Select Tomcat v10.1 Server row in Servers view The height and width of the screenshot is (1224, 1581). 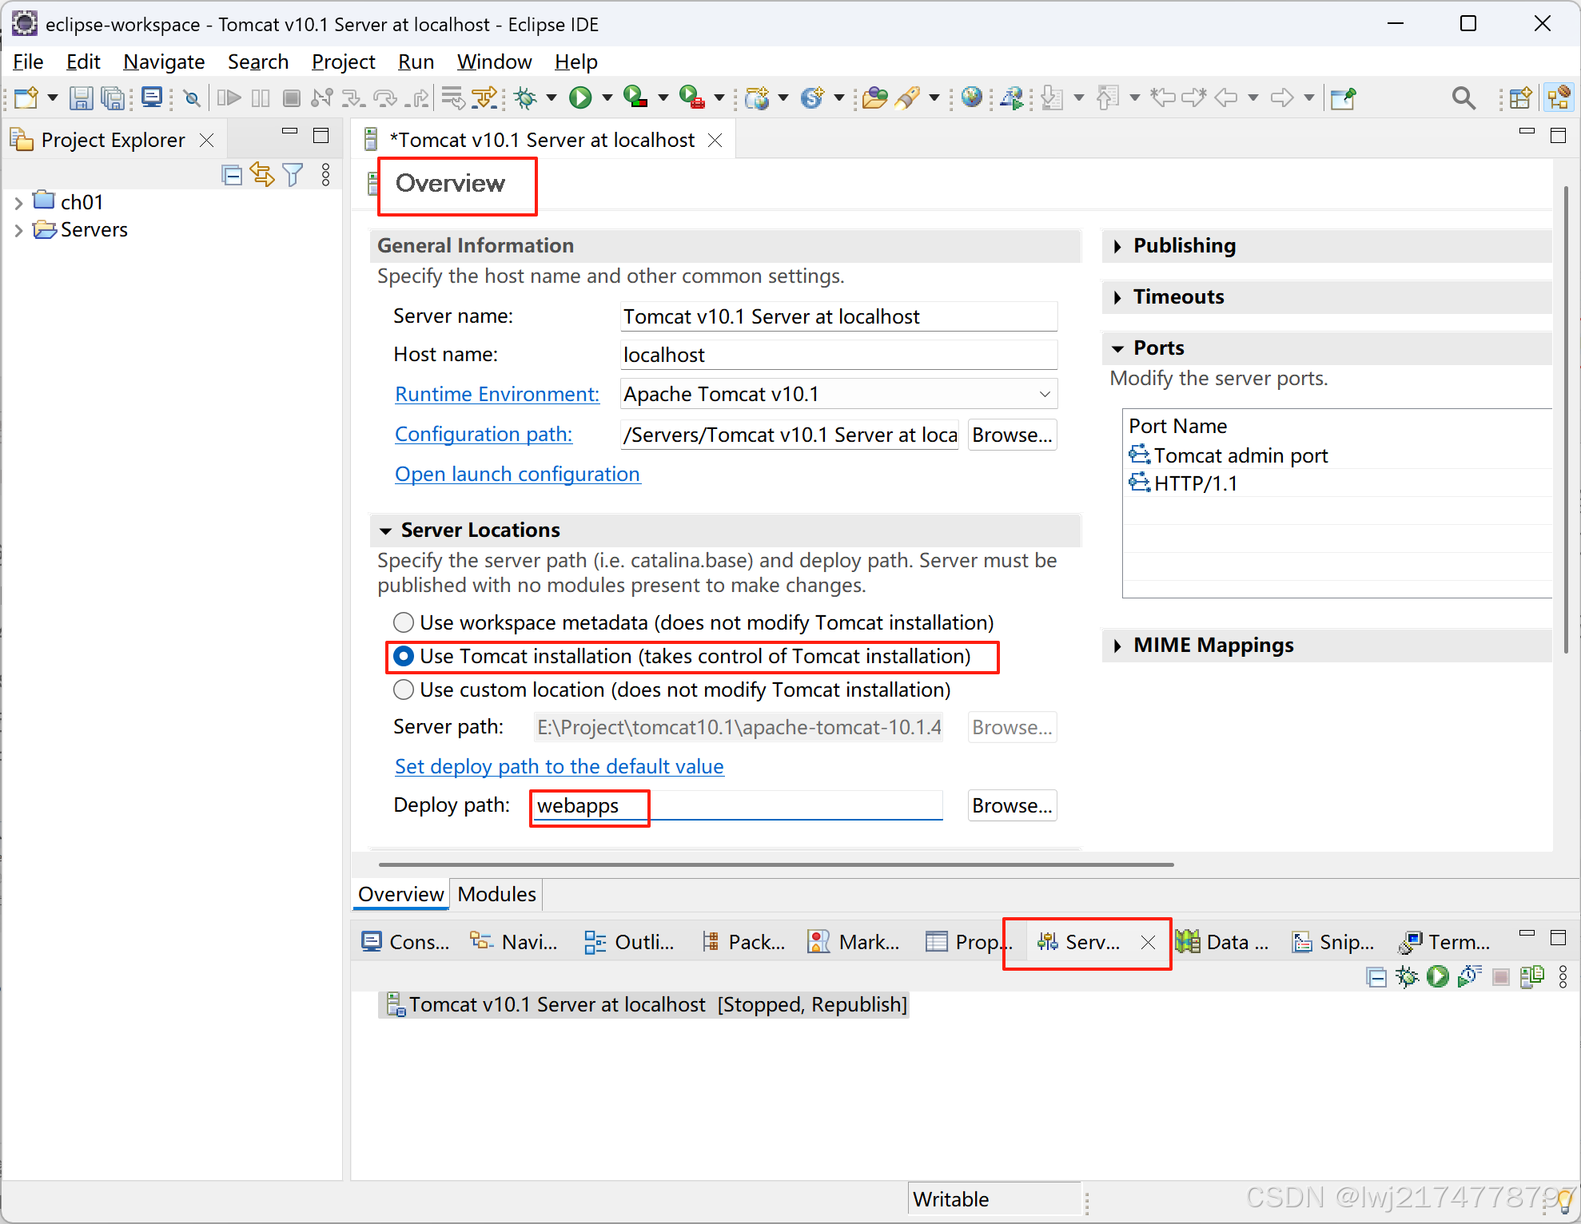coord(644,1004)
